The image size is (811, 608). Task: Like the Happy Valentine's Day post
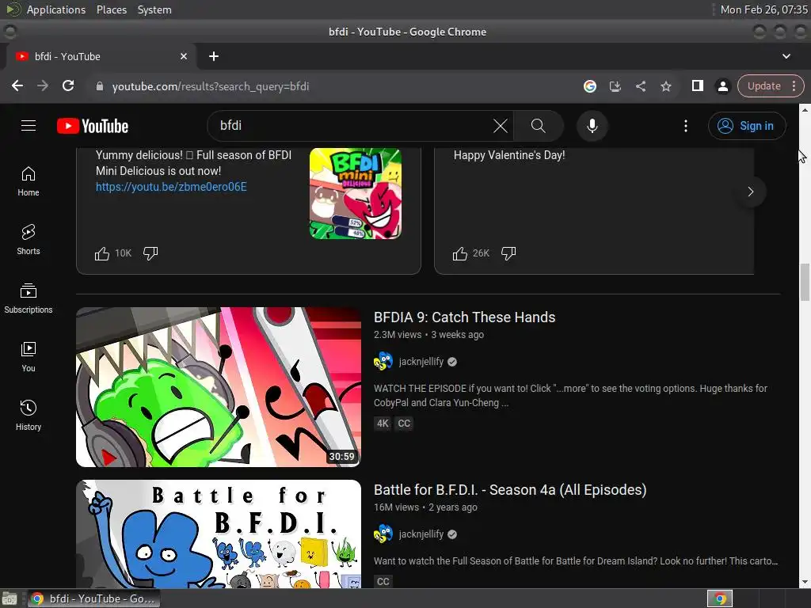(460, 253)
